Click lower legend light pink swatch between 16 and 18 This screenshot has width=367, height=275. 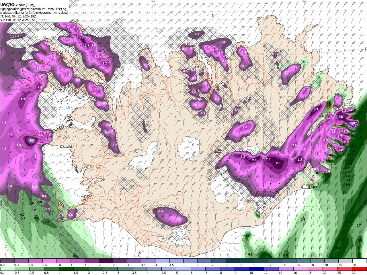click(301, 269)
